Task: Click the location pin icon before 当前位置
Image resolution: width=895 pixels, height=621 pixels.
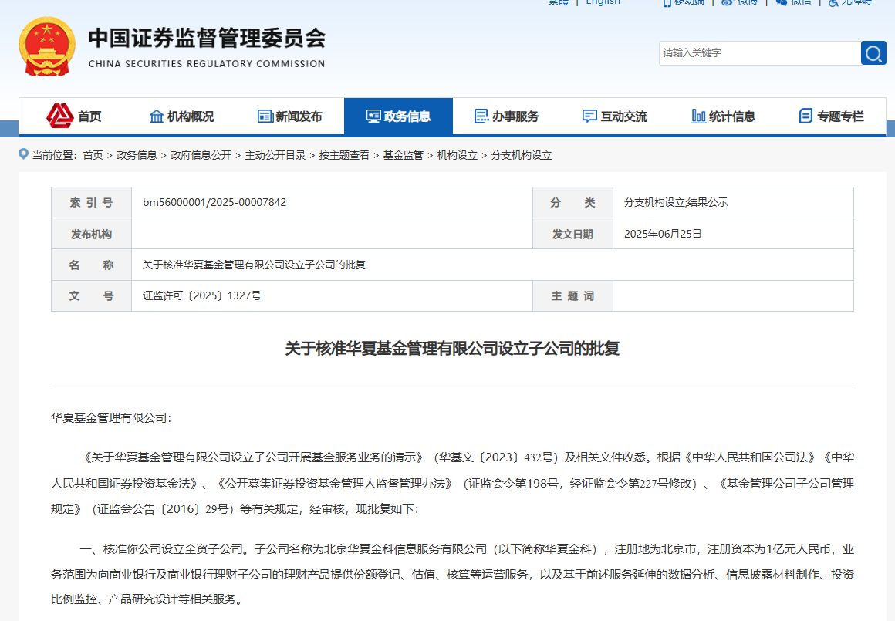Action: tap(23, 154)
